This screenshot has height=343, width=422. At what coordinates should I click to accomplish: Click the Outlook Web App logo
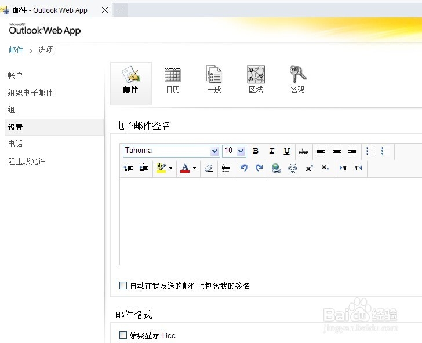pos(45,29)
